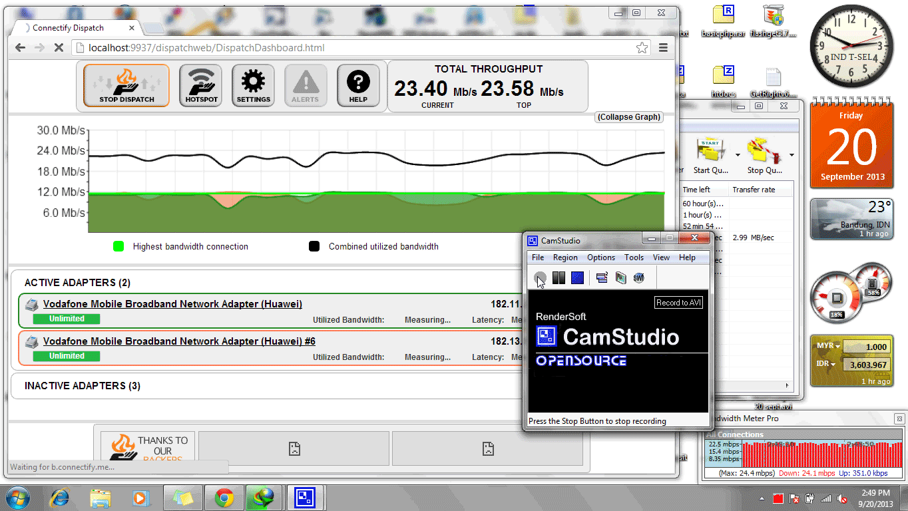The image size is (908, 511).
Task: Open Connectify Hotspot panel
Action: pos(200,85)
